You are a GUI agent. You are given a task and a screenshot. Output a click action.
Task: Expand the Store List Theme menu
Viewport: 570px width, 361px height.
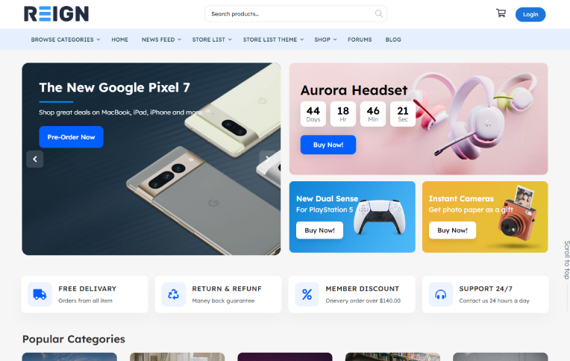tap(273, 40)
